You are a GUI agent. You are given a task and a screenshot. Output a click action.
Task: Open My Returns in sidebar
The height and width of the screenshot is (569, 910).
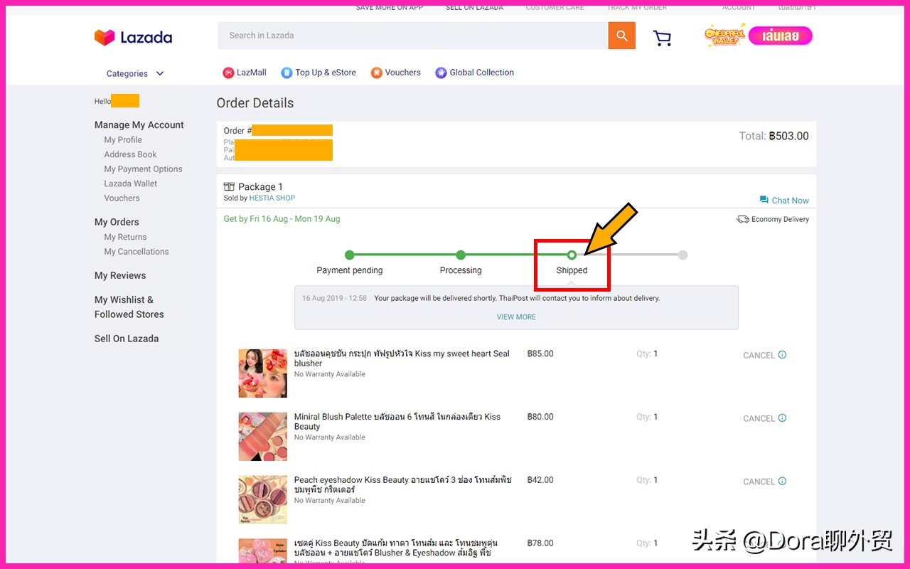125,238
